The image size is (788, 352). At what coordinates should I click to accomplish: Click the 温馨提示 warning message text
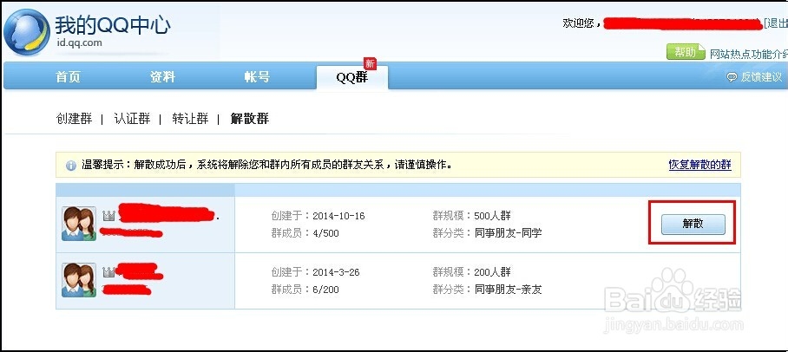click(266, 166)
